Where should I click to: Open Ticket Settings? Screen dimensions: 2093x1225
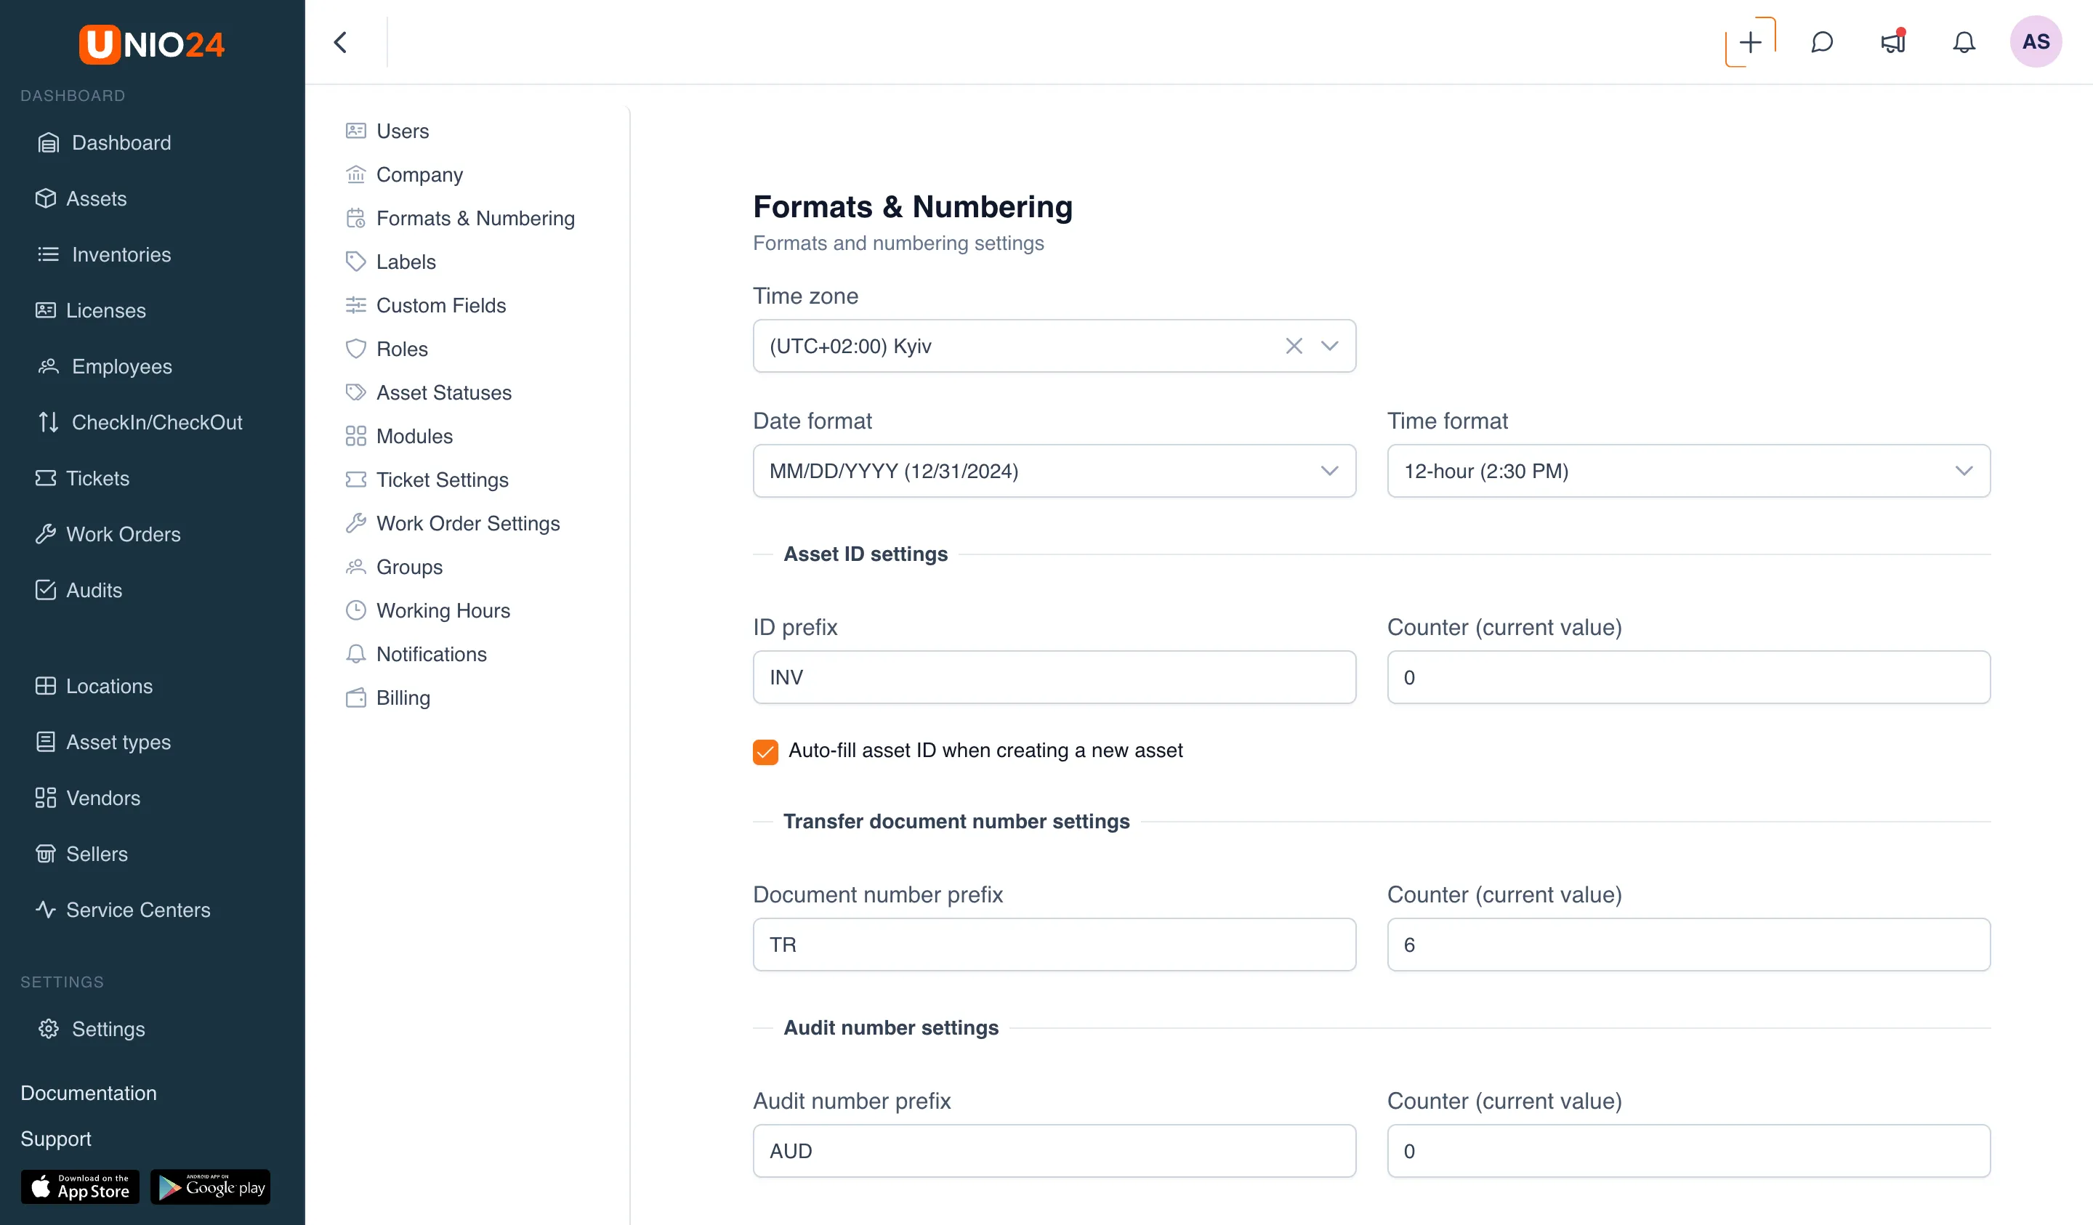tap(427, 480)
